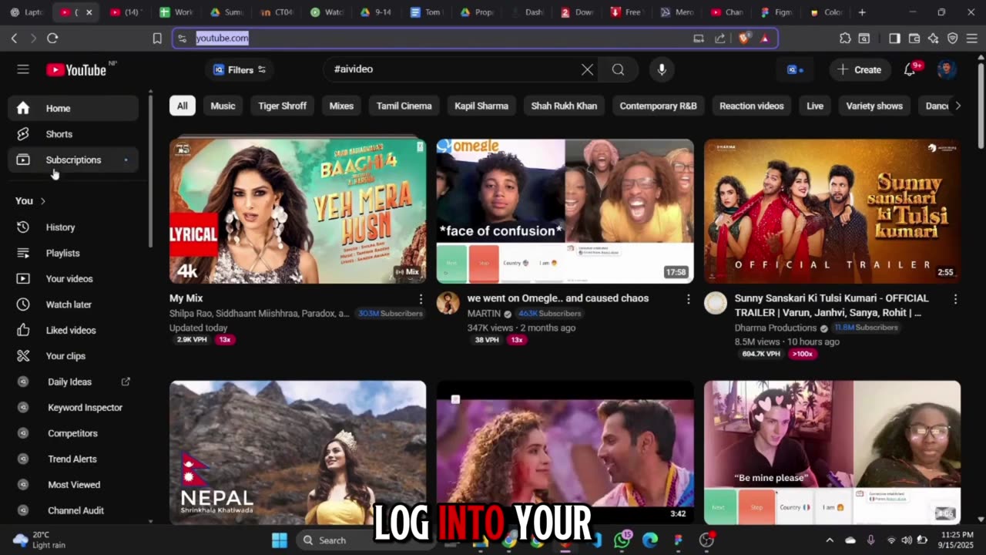Select the Mixes filter chip

coord(341,106)
